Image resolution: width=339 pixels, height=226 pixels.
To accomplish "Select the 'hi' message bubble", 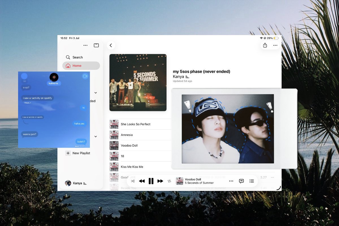I will tap(83, 108).
